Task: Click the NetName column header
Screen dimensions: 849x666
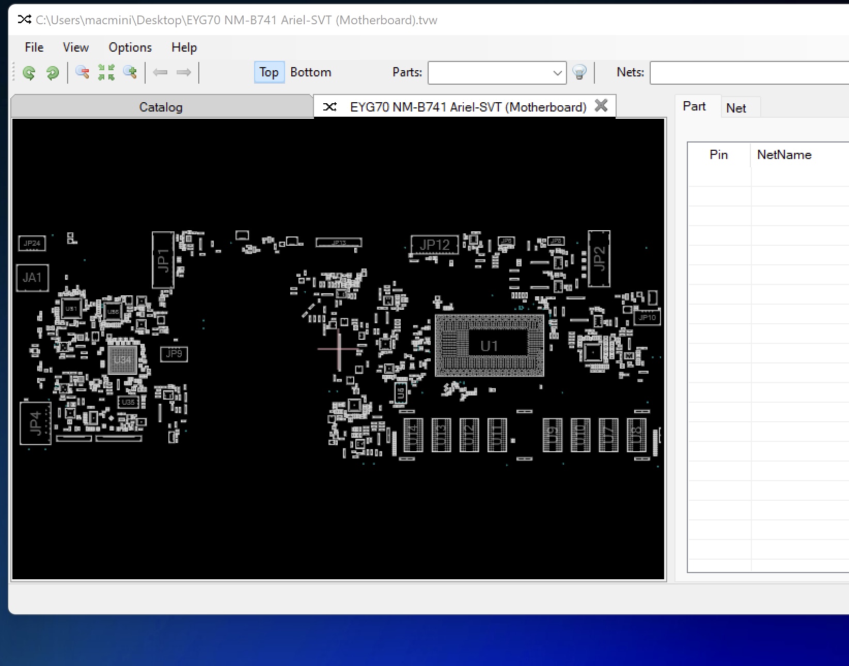Action: click(784, 155)
